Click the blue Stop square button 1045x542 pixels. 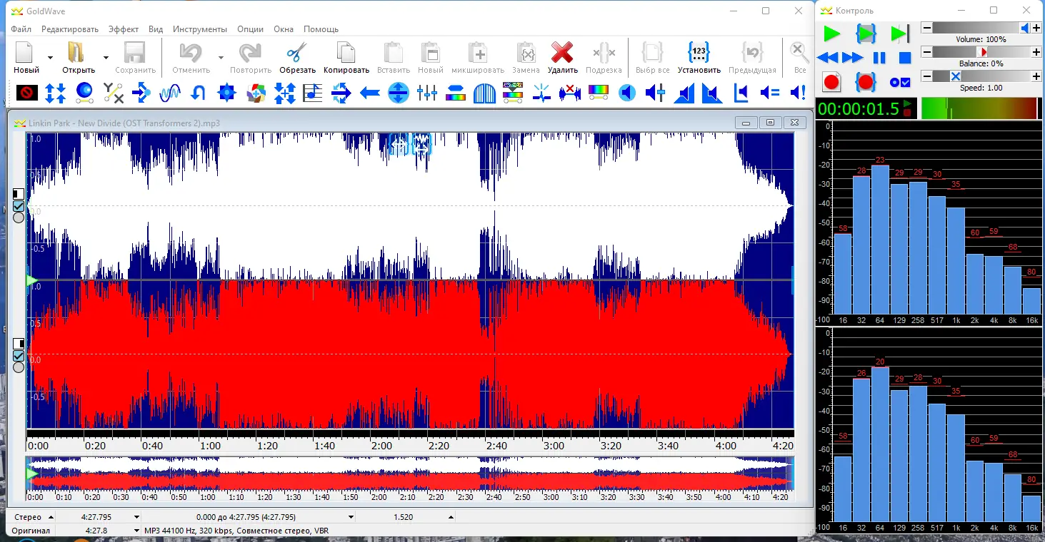(904, 58)
